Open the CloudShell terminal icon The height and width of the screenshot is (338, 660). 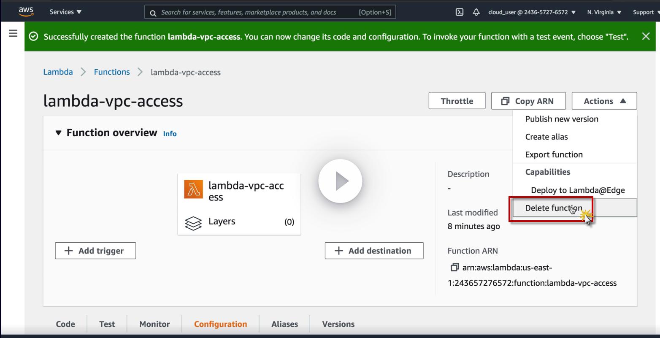click(x=460, y=12)
